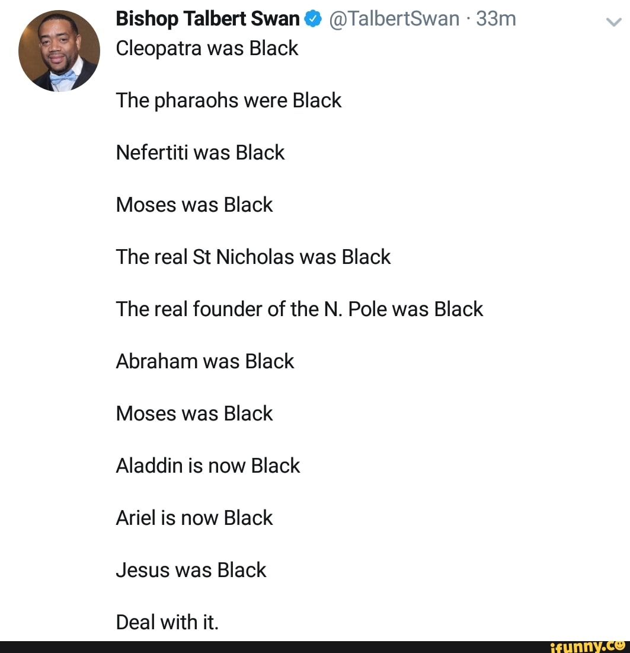Select the text 'The pharaohs were Black'

[228, 100]
